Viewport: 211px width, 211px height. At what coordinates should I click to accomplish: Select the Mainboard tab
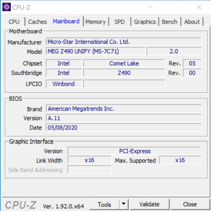click(66, 21)
